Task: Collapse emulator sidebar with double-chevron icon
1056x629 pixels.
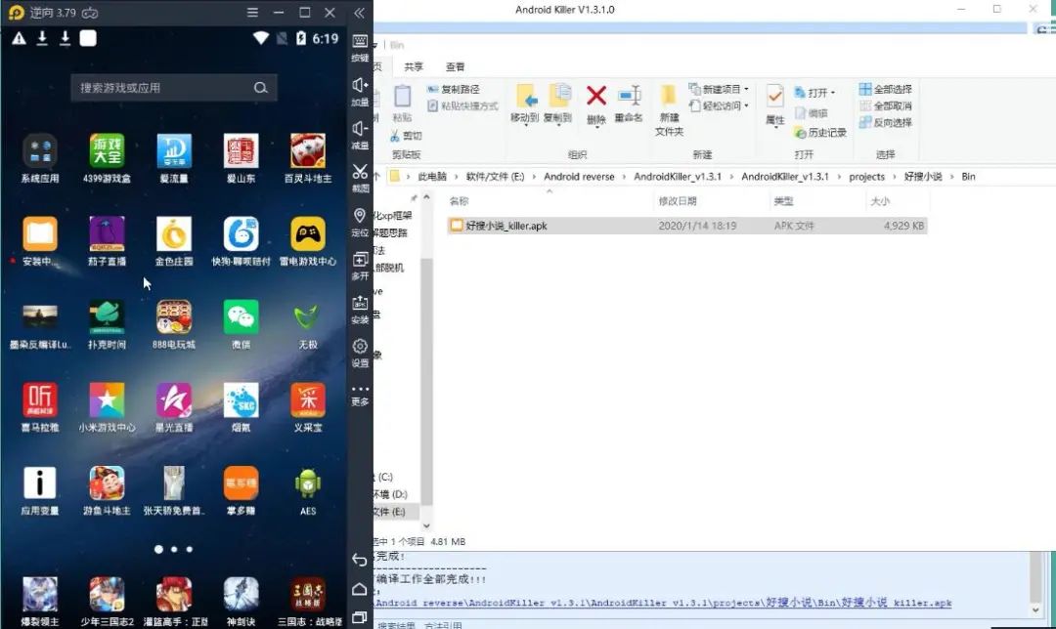Action: point(359,13)
